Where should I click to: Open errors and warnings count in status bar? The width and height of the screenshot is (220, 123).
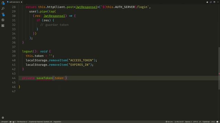click(12, 122)
